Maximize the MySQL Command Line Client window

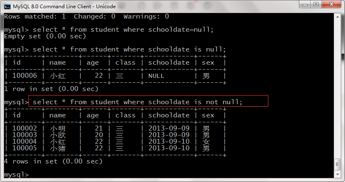tap(316, 5)
